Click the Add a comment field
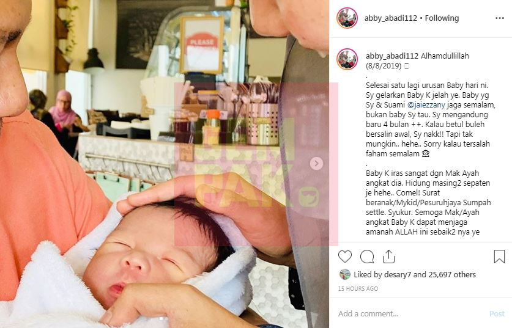 coord(412,314)
